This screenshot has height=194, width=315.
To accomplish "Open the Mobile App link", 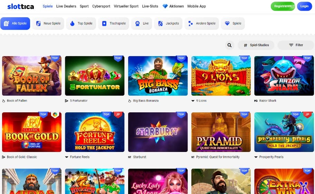I will 197,6.
